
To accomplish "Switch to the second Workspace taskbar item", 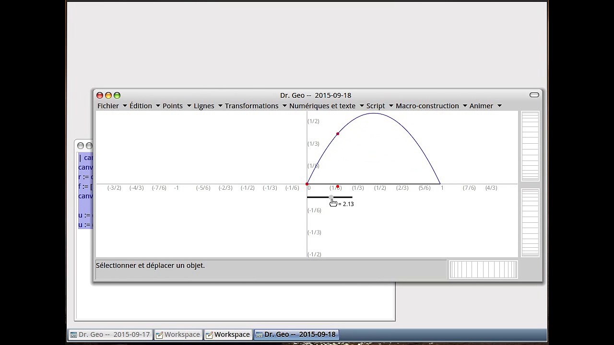I will (228, 334).
